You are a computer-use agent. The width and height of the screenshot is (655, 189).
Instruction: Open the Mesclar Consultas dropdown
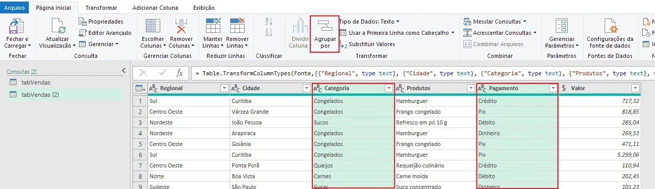495,22
